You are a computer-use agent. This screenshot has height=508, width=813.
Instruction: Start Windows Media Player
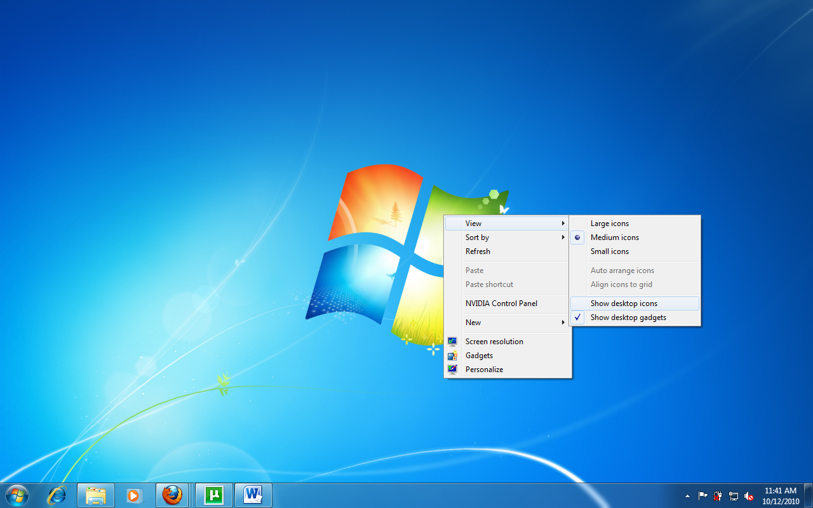tap(134, 495)
